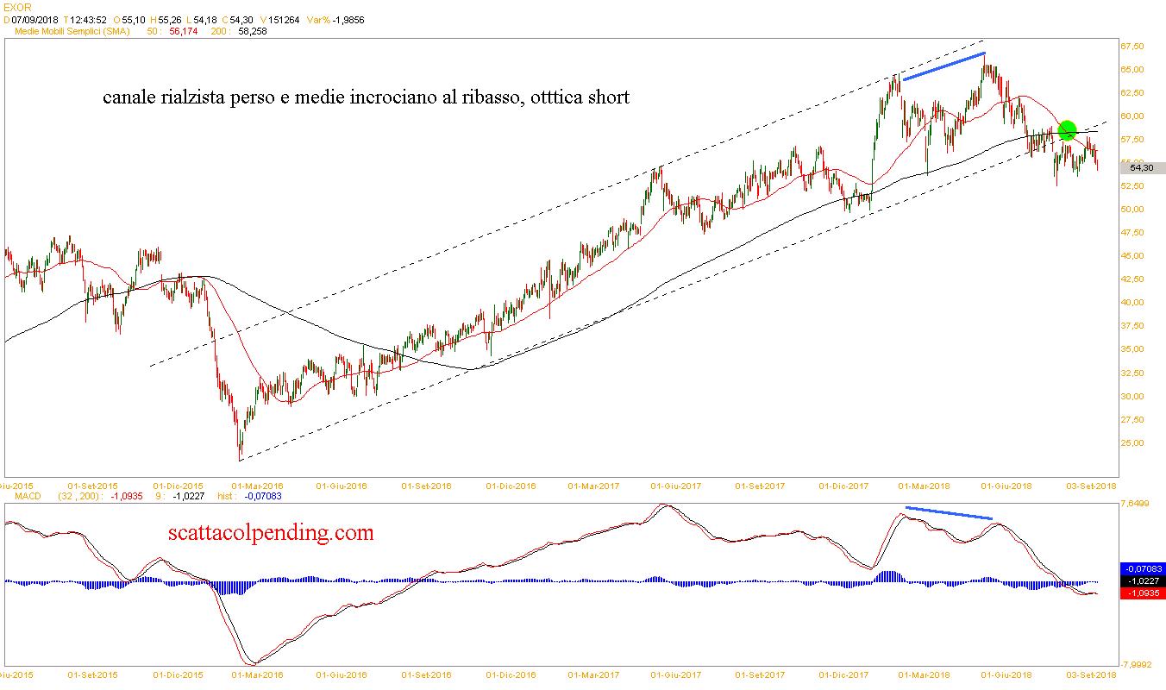Viewport: 1166px width, 690px height.
Task: Click 01-Giu-2017 on the price chart date axis
Action: coord(675,486)
